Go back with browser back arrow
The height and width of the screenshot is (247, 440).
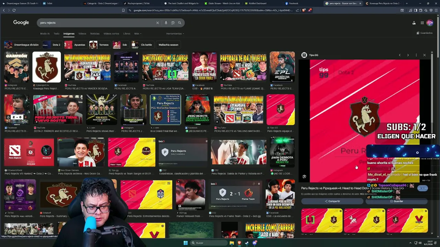[x=4, y=10]
